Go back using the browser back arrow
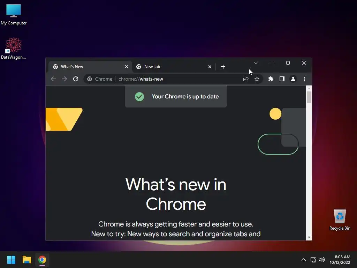Viewport: 357px width, 268px height. point(53,79)
